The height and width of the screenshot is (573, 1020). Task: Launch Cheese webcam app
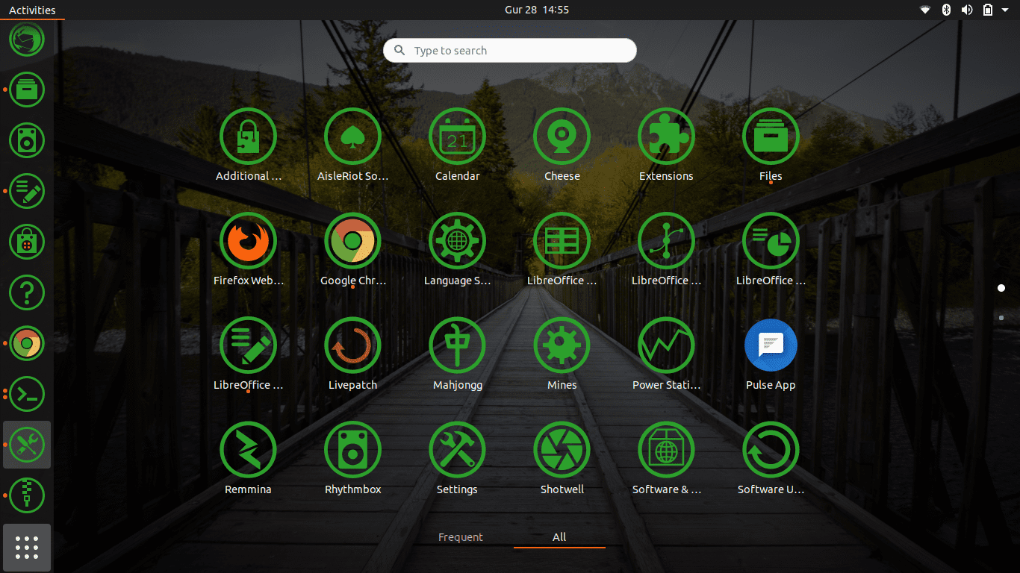[x=562, y=137]
